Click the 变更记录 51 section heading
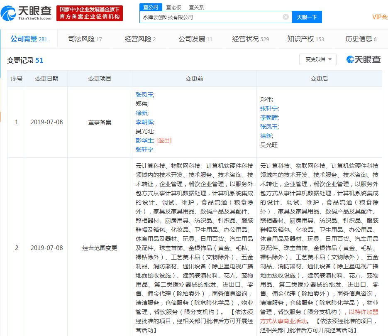The image size is (388, 336). (25, 60)
